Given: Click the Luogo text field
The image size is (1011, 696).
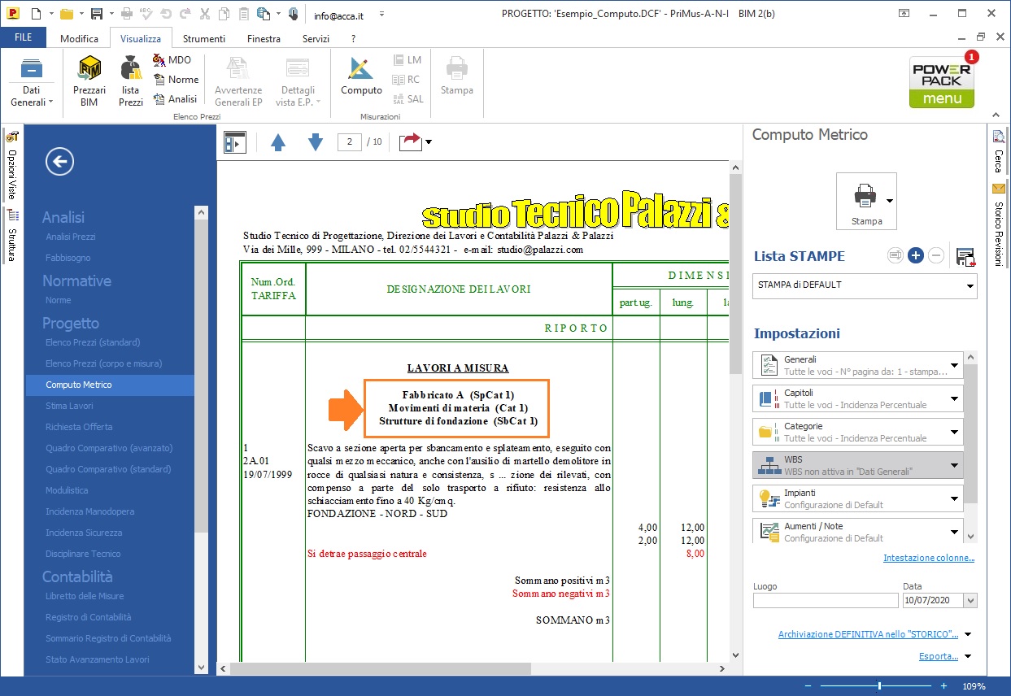Looking at the screenshot, I should [x=825, y=601].
